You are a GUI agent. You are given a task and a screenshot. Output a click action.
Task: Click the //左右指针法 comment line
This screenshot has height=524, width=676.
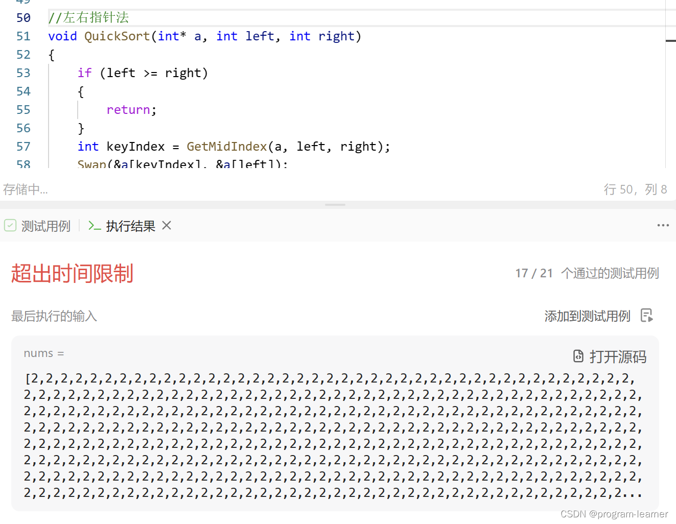click(x=88, y=18)
